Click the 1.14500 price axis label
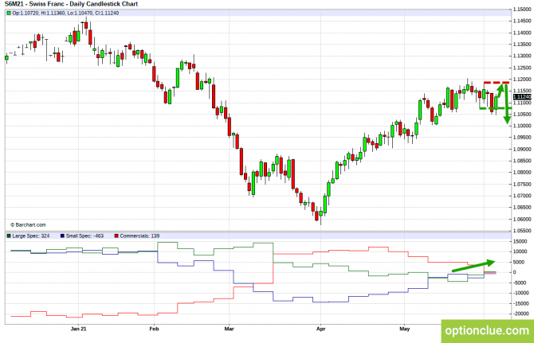The image size is (534, 343). point(522,21)
